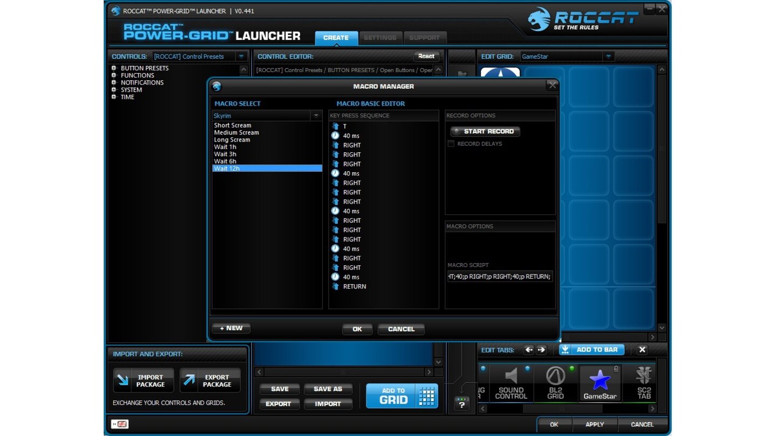The width and height of the screenshot is (776, 436).
Task: Expand TIME tree node
Action: click(x=114, y=97)
